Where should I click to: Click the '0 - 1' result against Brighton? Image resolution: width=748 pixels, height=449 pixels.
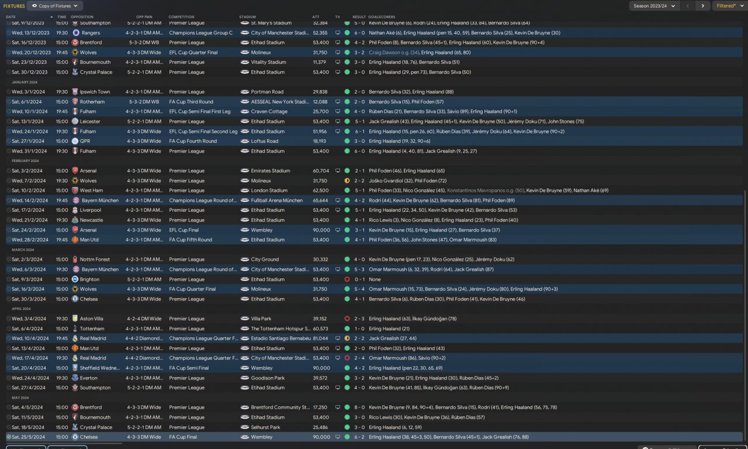coord(358,279)
